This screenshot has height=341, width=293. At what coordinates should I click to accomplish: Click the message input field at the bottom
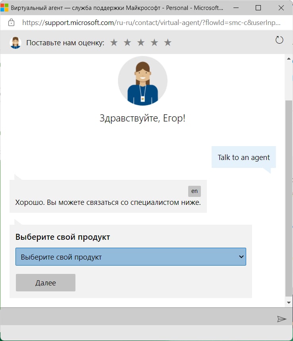[x=137, y=316]
